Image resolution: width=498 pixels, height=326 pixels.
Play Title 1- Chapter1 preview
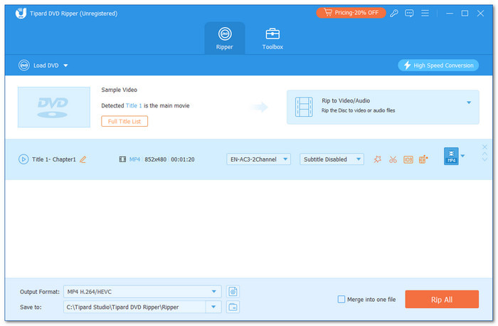[23, 159]
